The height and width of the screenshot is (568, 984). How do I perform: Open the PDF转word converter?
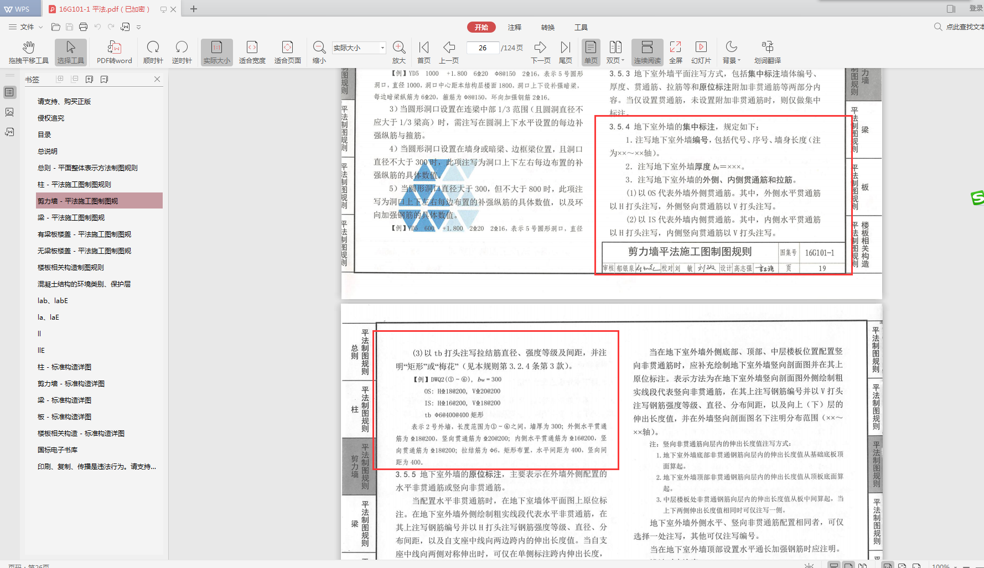pyautogui.click(x=115, y=53)
